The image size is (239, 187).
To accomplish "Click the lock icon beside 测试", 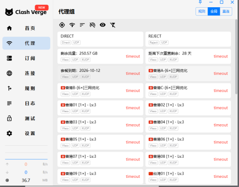I will point(9,118).
